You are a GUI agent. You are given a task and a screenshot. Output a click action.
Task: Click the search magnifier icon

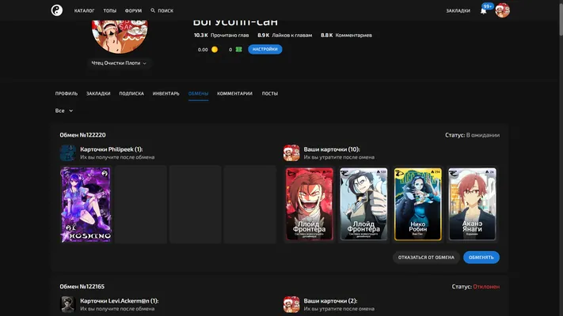coord(153,10)
